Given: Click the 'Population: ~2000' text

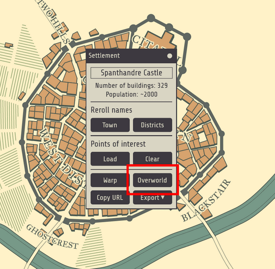Looking at the screenshot, I should point(132,94).
